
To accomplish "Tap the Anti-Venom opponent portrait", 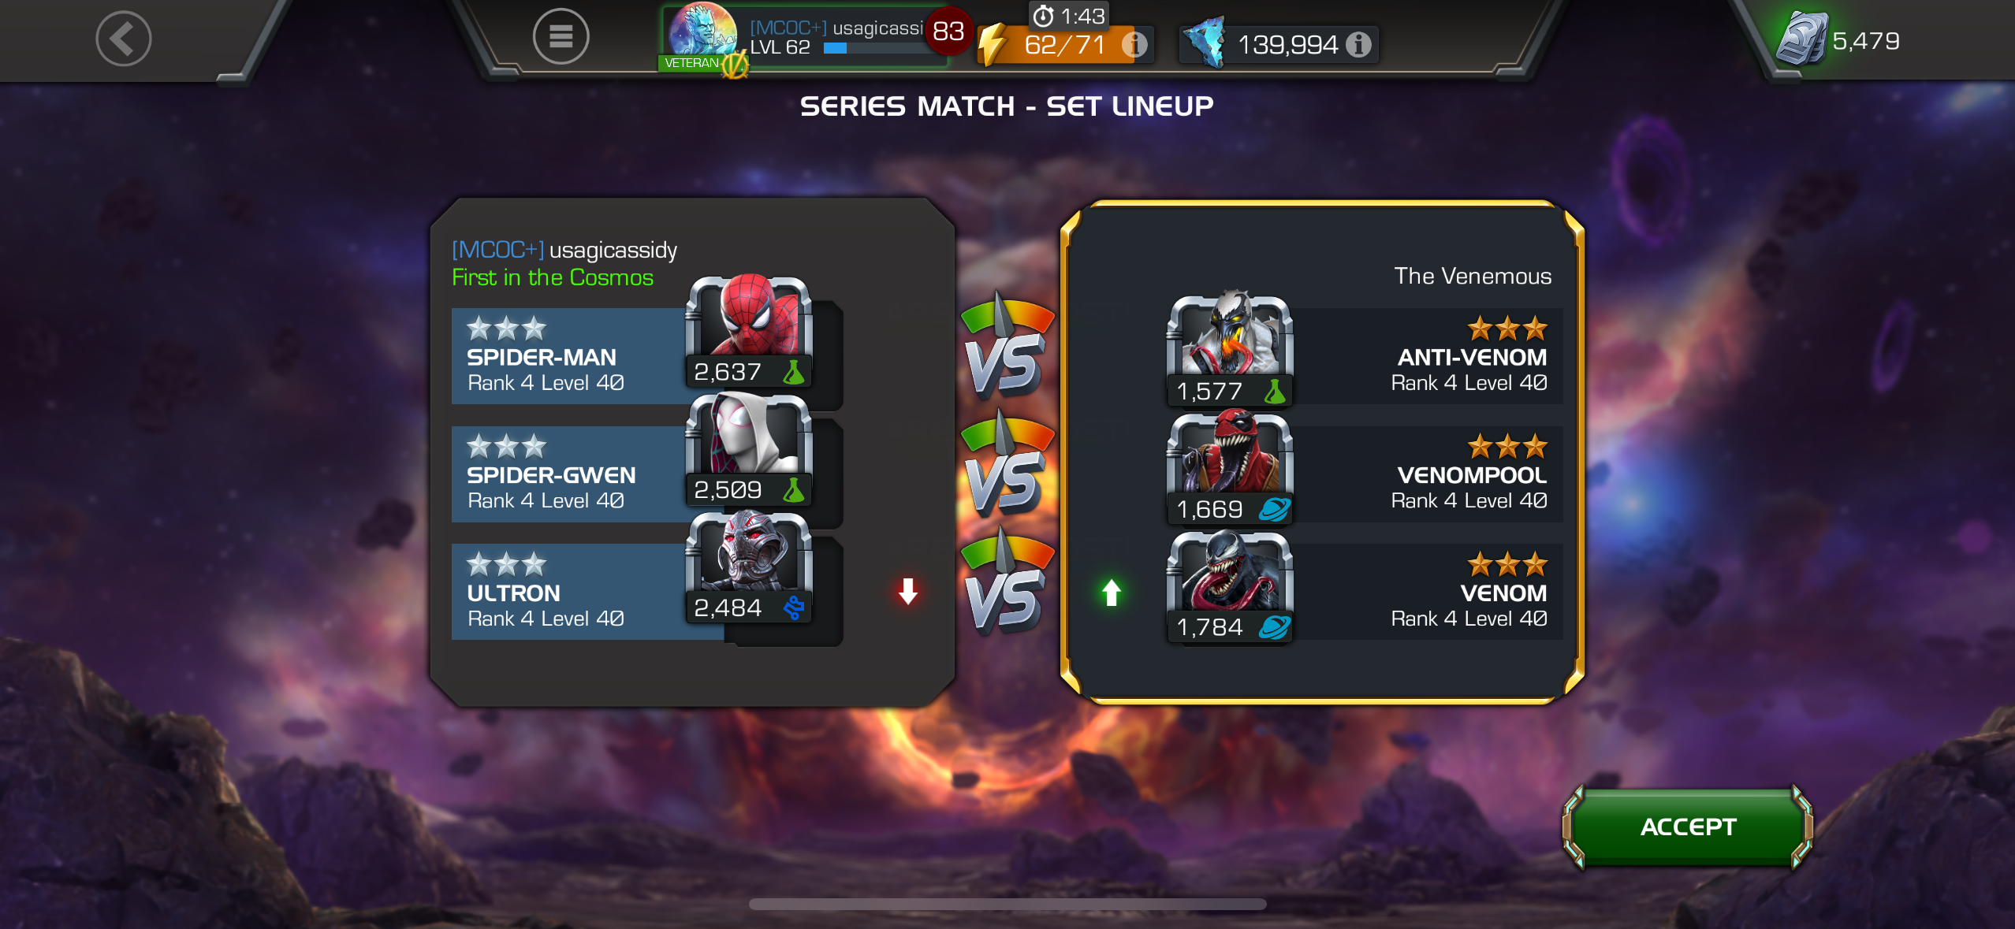I will 1230,350.
